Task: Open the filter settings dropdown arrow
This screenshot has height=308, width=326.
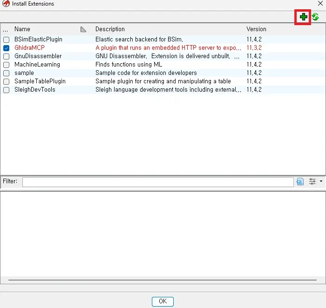Action: coord(321,181)
